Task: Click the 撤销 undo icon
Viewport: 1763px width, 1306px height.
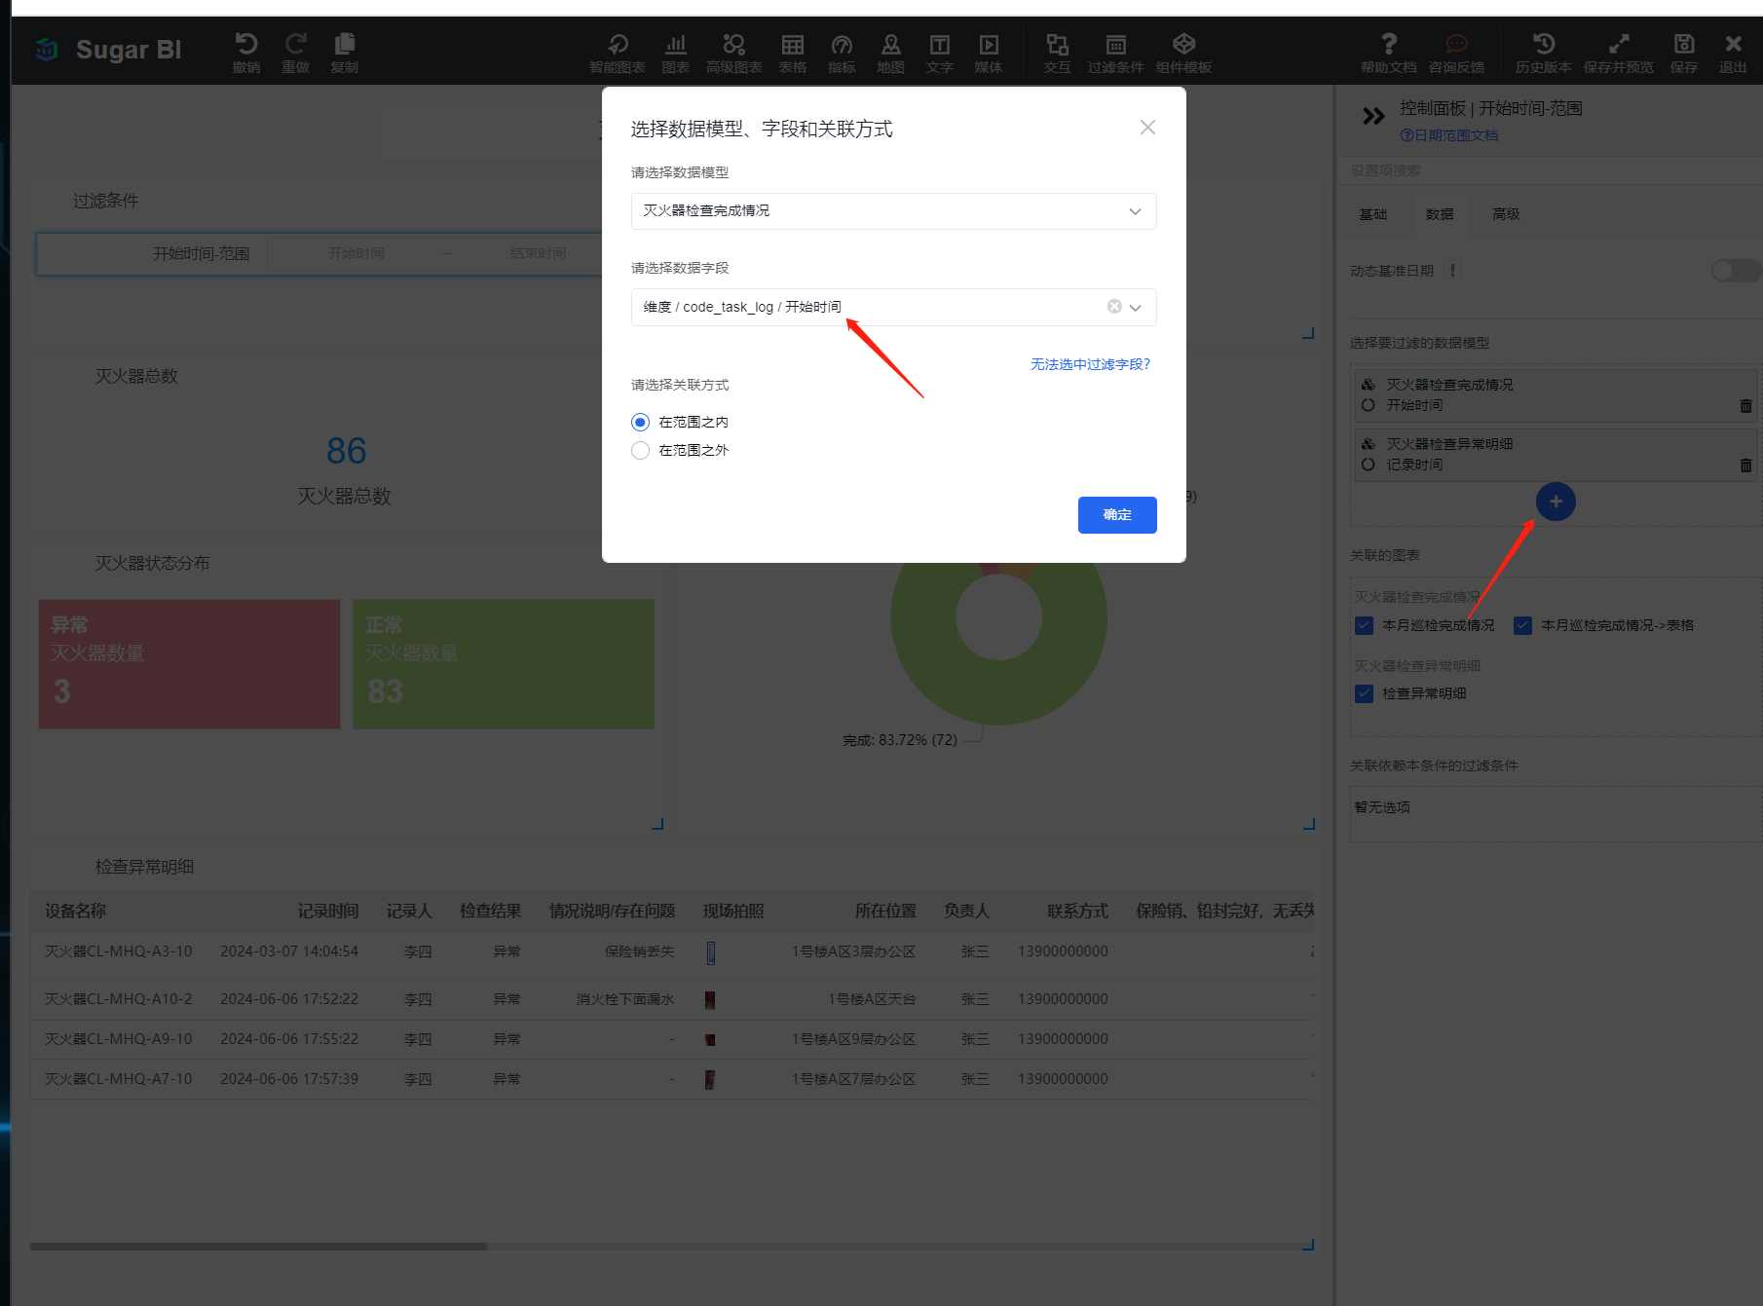Action: pyautogui.click(x=246, y=44)
